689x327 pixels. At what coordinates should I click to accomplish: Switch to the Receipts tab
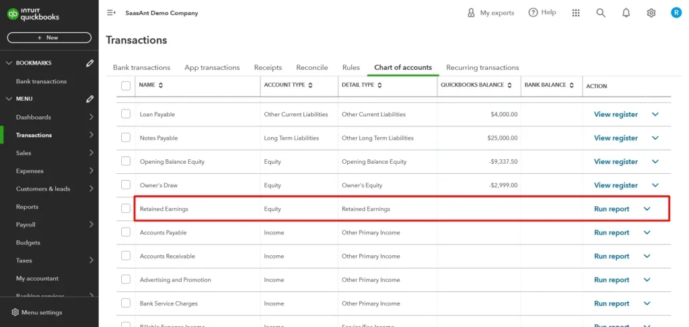point(268,68)
